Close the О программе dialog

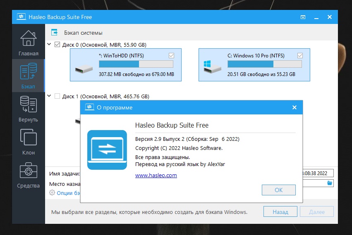[295, 107]
